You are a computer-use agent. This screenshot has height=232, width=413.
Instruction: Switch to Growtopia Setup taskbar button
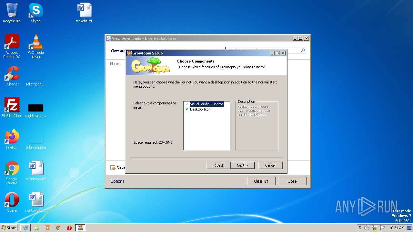80,227
